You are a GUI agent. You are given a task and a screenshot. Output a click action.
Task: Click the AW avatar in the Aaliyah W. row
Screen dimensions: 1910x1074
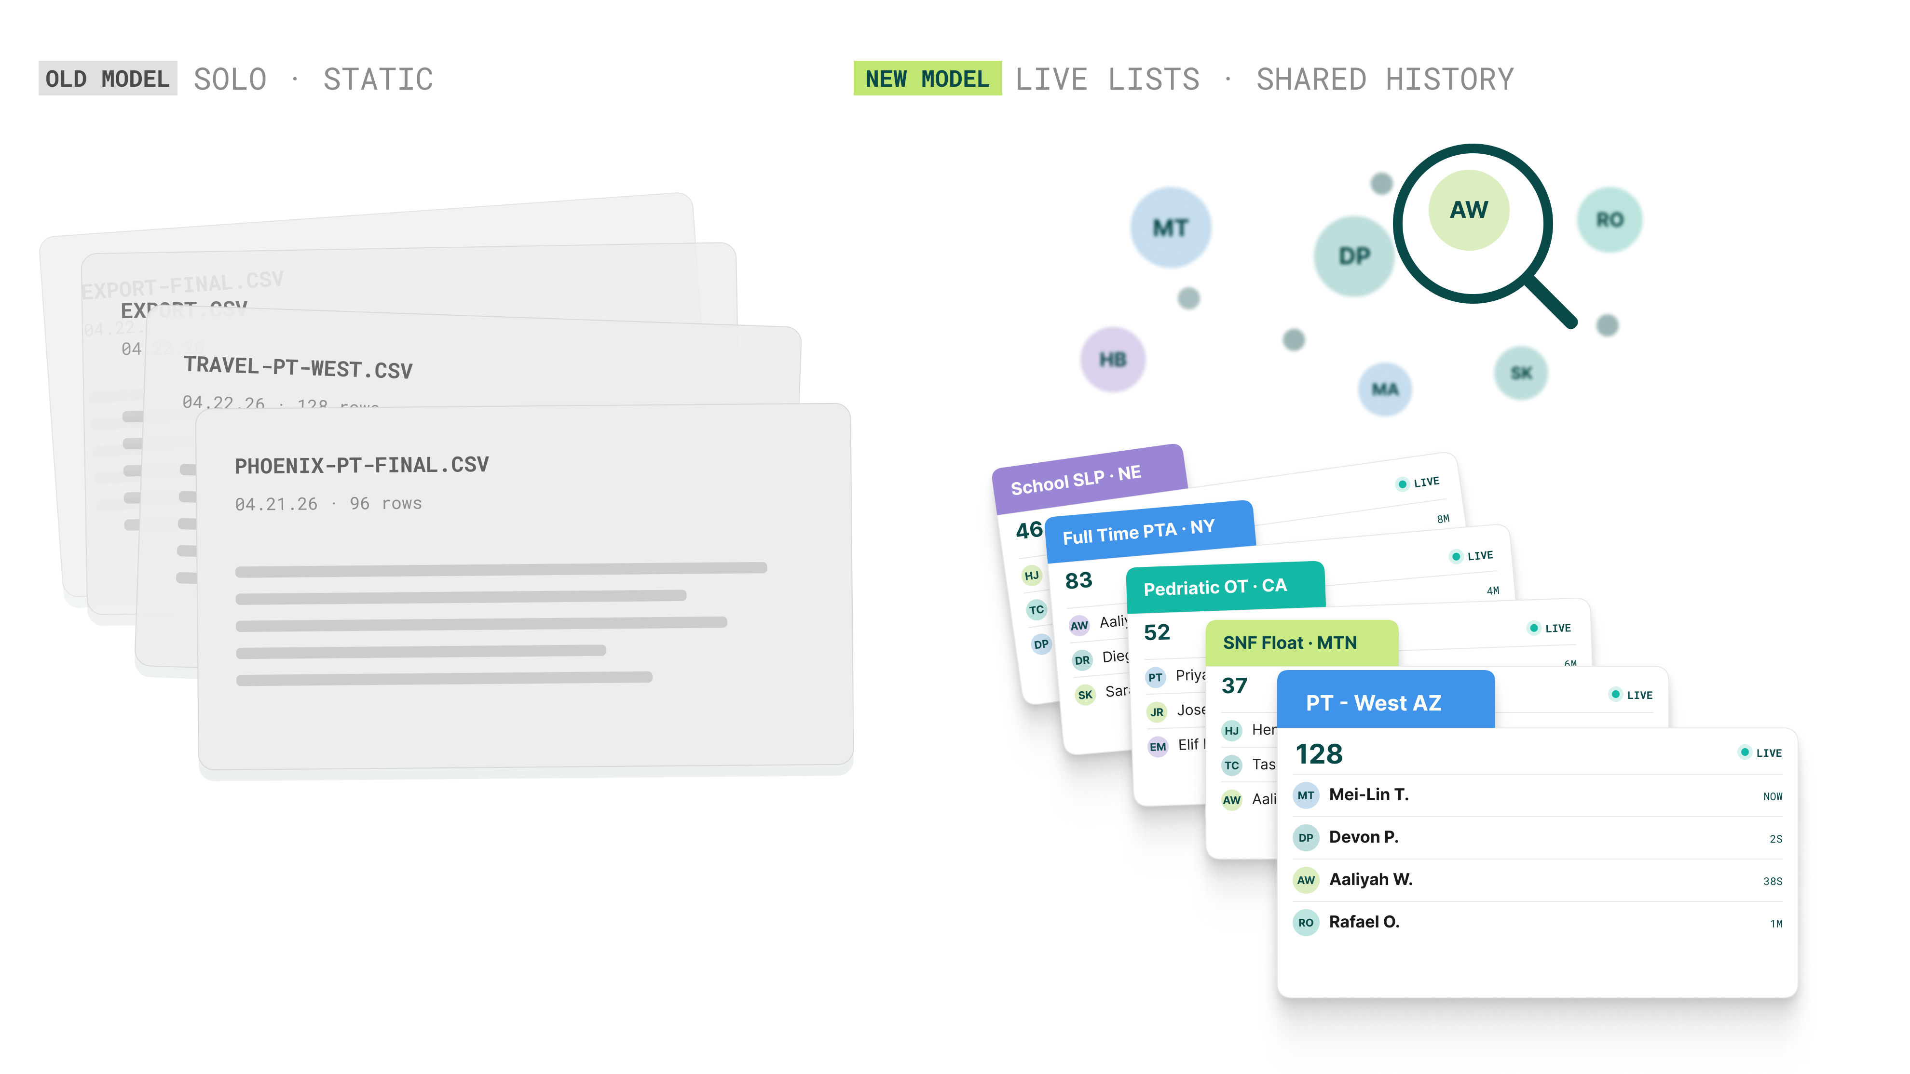1306,880
